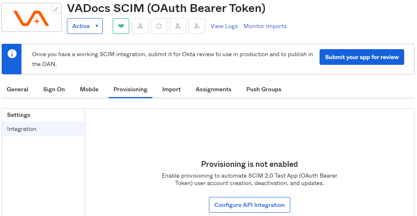The height and width of the screenshot is (216, 417).
Task: Click the import users icon with incoming arrow
Action: coord(140,26)
